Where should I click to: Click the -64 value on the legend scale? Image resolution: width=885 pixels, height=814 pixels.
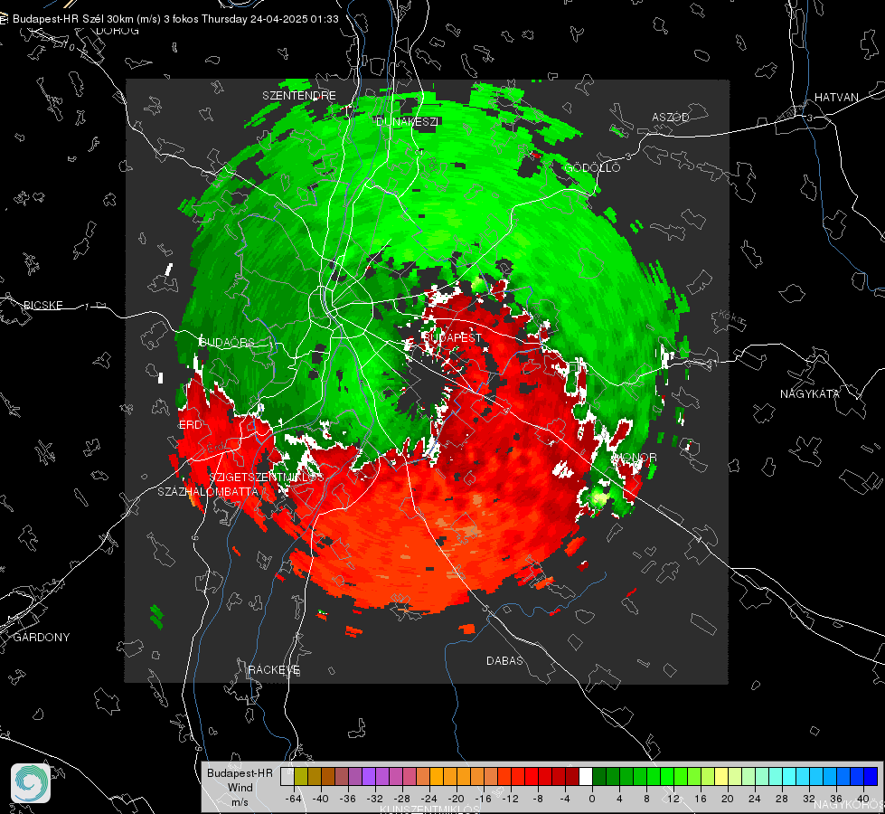pos(294,799)
